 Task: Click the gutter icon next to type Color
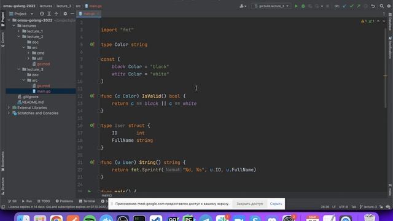(x=92, y=44)
